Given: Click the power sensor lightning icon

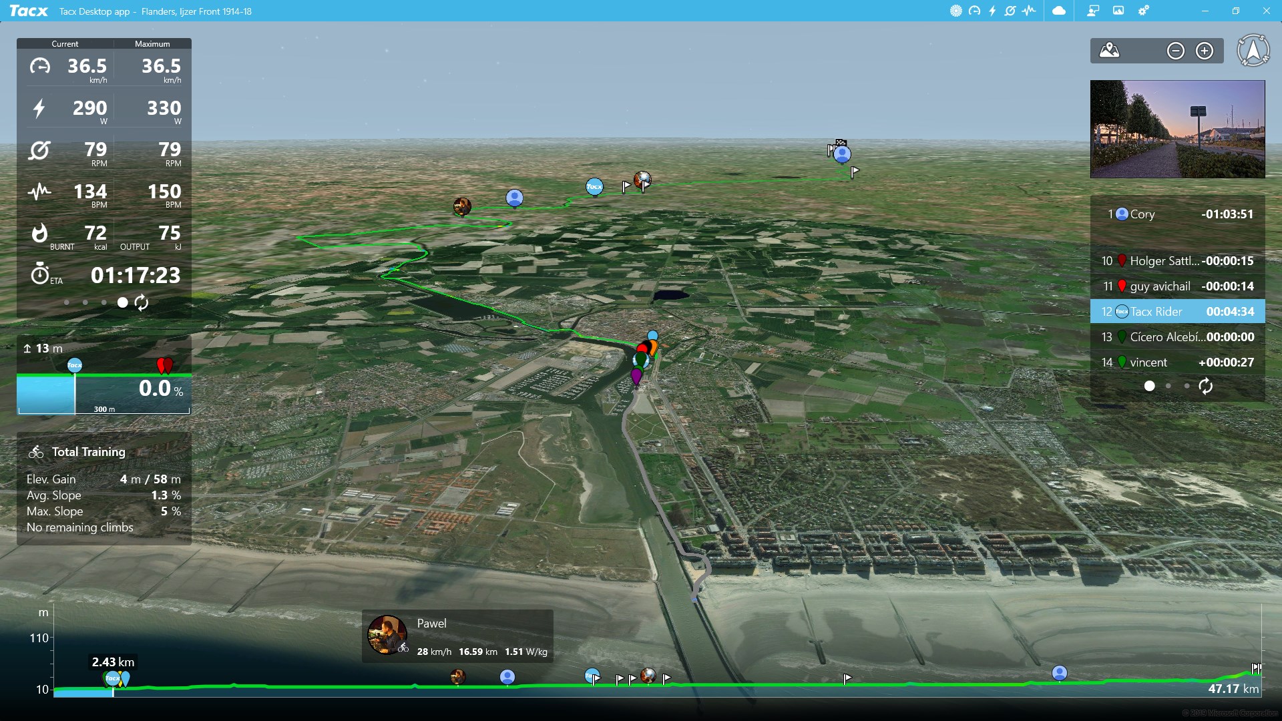Looking at the screenshot, I should (x=992, y=11).
